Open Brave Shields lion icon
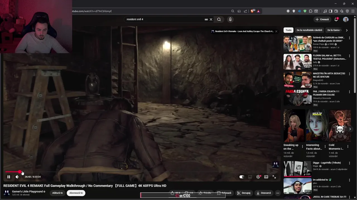Viewport: 357px width, 200px height. point(252,11)
